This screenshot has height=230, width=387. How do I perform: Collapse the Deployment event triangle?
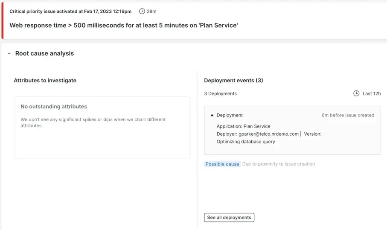(212, 115)
